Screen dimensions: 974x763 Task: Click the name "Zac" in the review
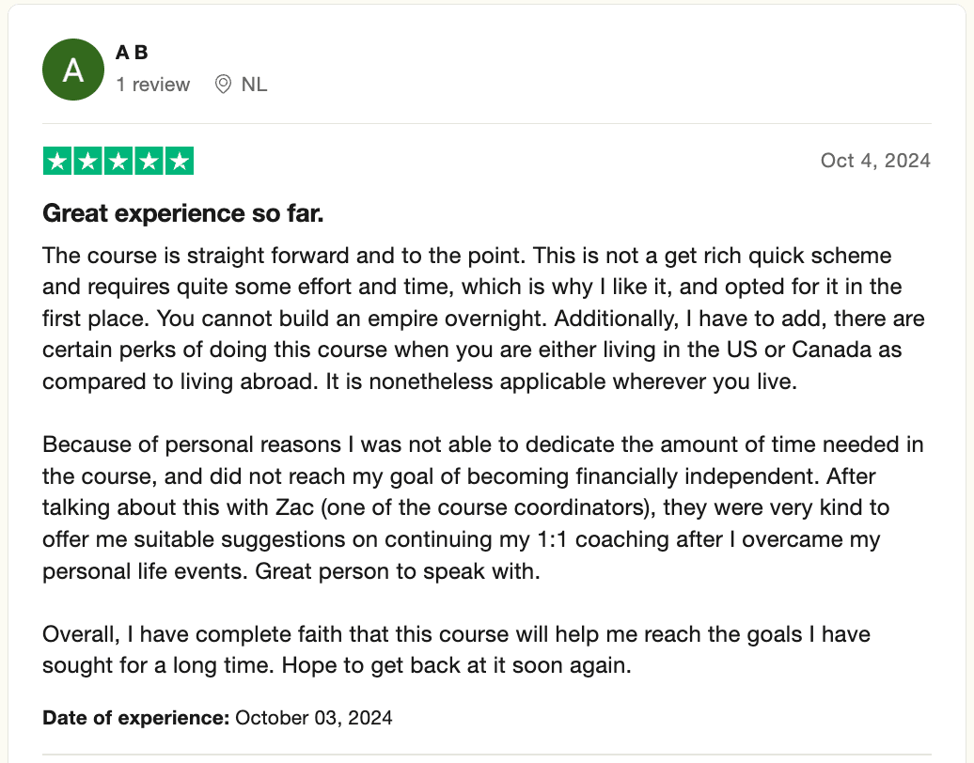tap(295, 507)
